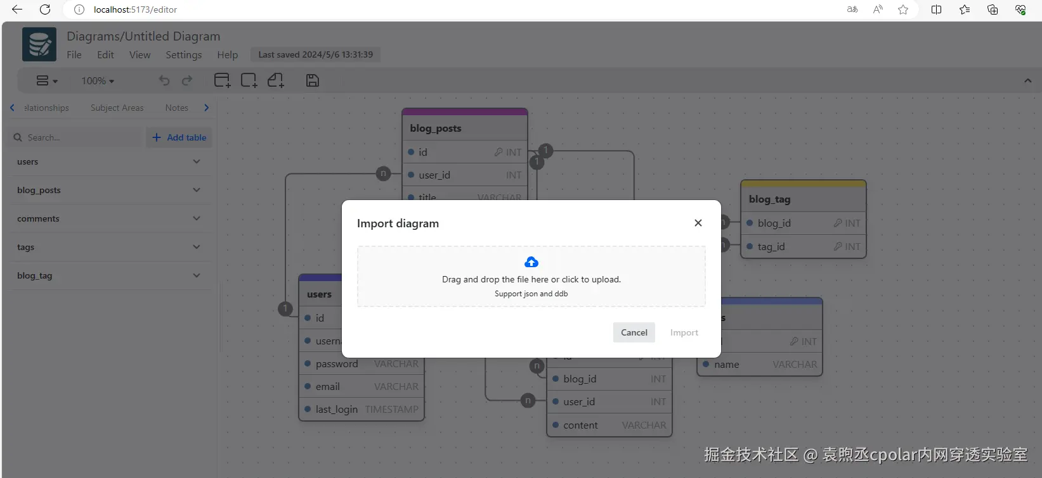This screenshot has width=1042, height=478.
Task: Open the browser translate icon
Action: 852,9
